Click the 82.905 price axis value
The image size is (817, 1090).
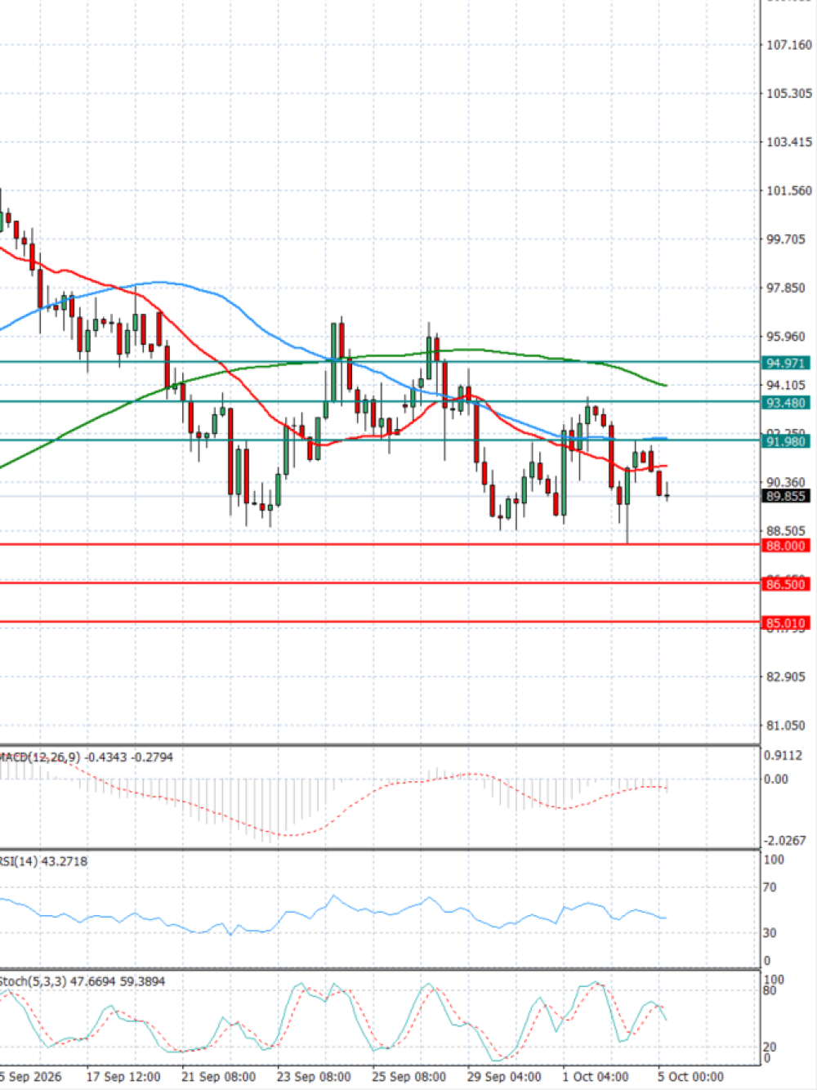(786, 677)
